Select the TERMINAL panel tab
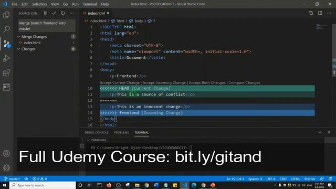This screenshot has width=336, height=189. 141,132
